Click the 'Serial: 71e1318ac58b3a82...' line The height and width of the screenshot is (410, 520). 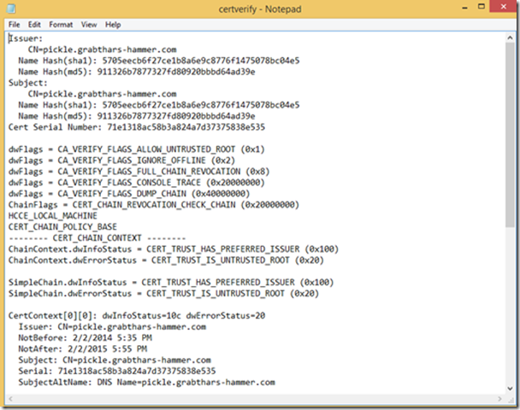click(x=117, y=372)
